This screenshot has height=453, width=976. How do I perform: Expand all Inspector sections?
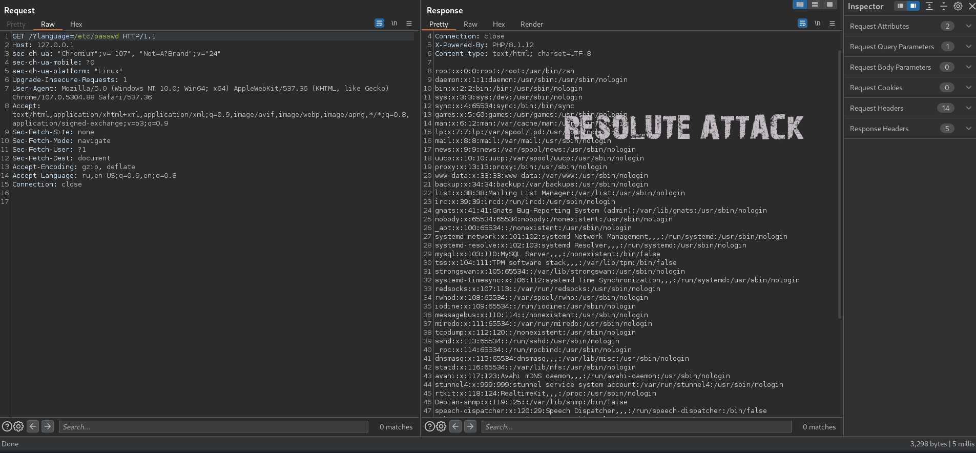point(929,6)
